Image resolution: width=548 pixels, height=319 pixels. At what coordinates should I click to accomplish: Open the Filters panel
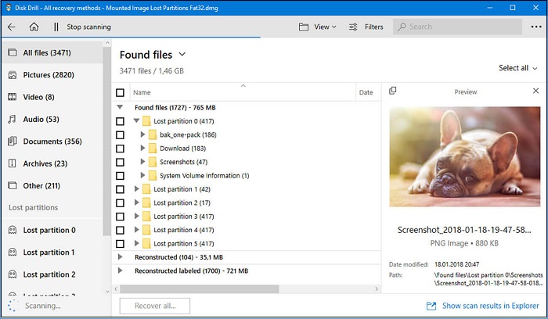tap(366, 27)
